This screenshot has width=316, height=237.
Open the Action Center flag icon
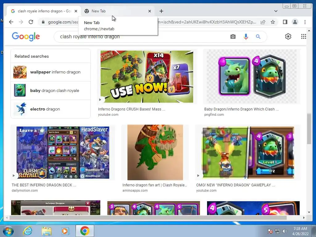(270, 231)
